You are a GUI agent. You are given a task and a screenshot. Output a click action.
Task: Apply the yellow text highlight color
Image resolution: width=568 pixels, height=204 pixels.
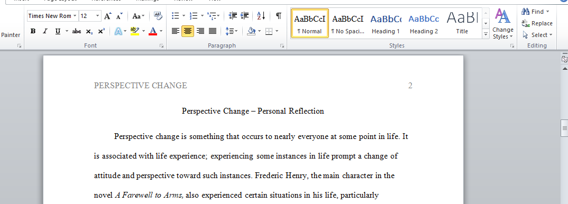[x=135, y=32]
